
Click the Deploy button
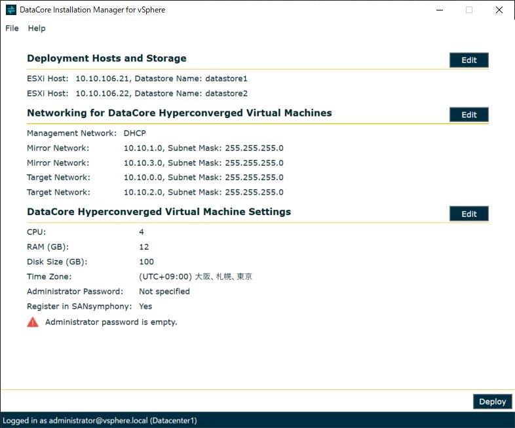click(492, 401)
